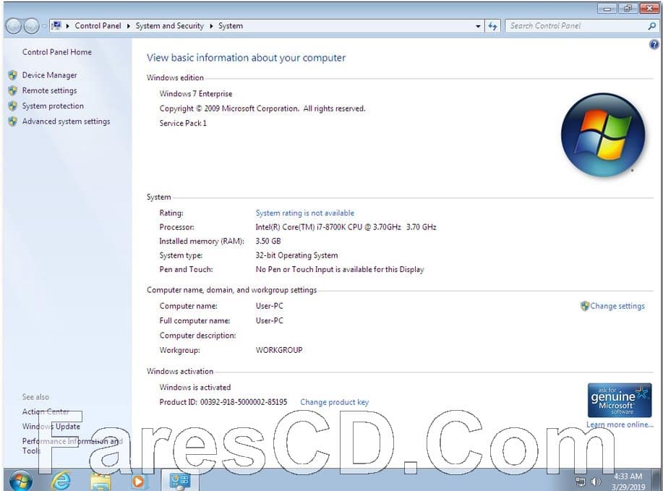Click the Control Panel taskbar button
663x491 pixels.
pos(180,481)
